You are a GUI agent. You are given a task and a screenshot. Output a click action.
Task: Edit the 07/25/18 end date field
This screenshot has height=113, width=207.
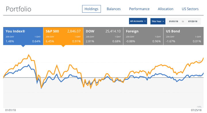193,21
